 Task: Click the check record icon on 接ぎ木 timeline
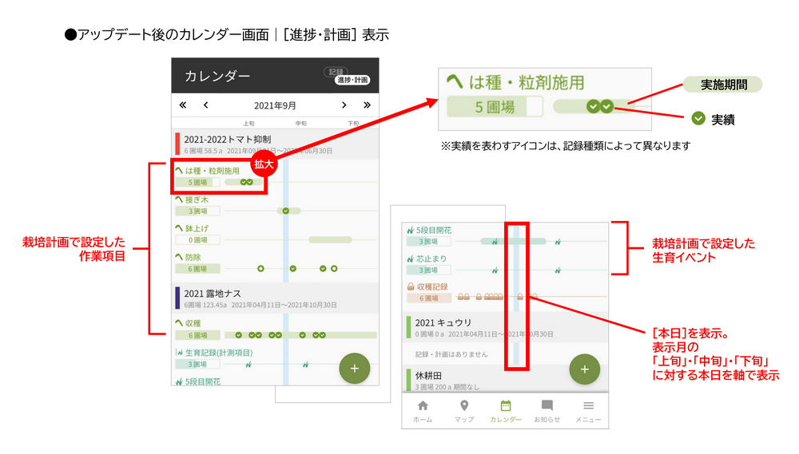click(x=286, y=211)
